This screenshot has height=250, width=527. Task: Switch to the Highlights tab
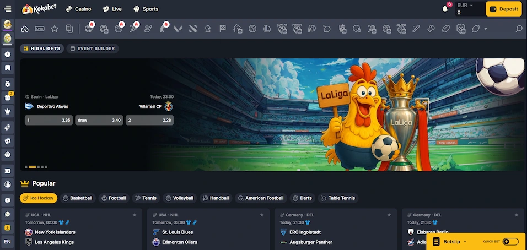(42, 48)
